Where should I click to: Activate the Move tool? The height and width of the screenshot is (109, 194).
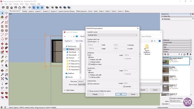pyautogui.click(x=2, y=44)
